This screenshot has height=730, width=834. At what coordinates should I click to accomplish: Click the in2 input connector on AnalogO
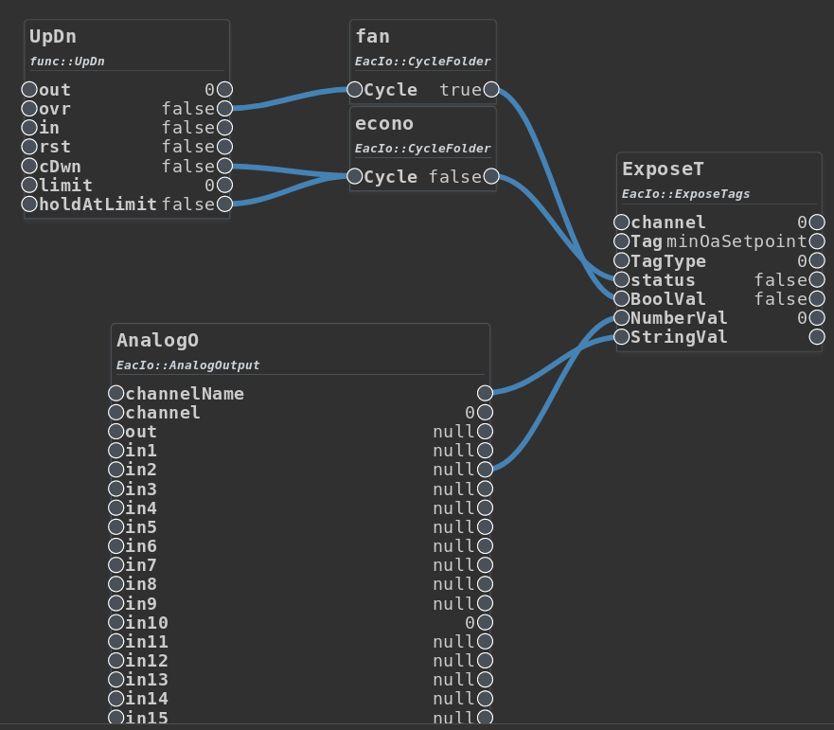115,469
